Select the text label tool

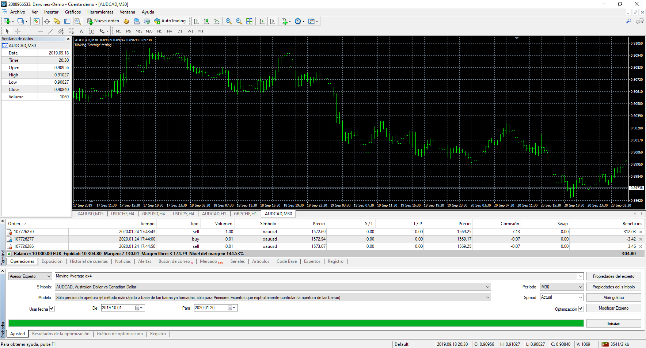coord(81,31)
